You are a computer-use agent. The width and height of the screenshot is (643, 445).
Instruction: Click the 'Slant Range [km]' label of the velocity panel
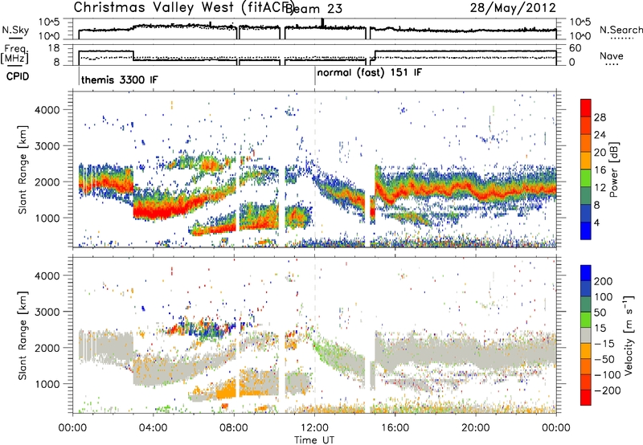click(23, 335)
